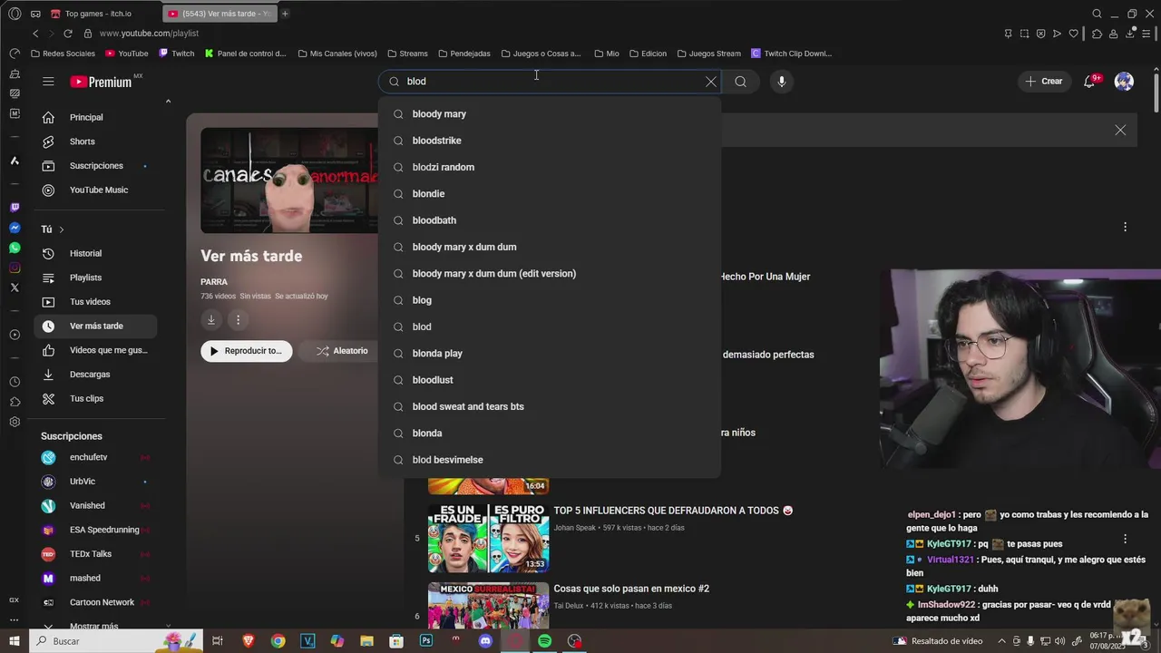The width and height of the screenshot is (1161, 653).
Task: Choose 'bloodlust' suggestion
Action: pyautogui.click(x=550, y=380)
